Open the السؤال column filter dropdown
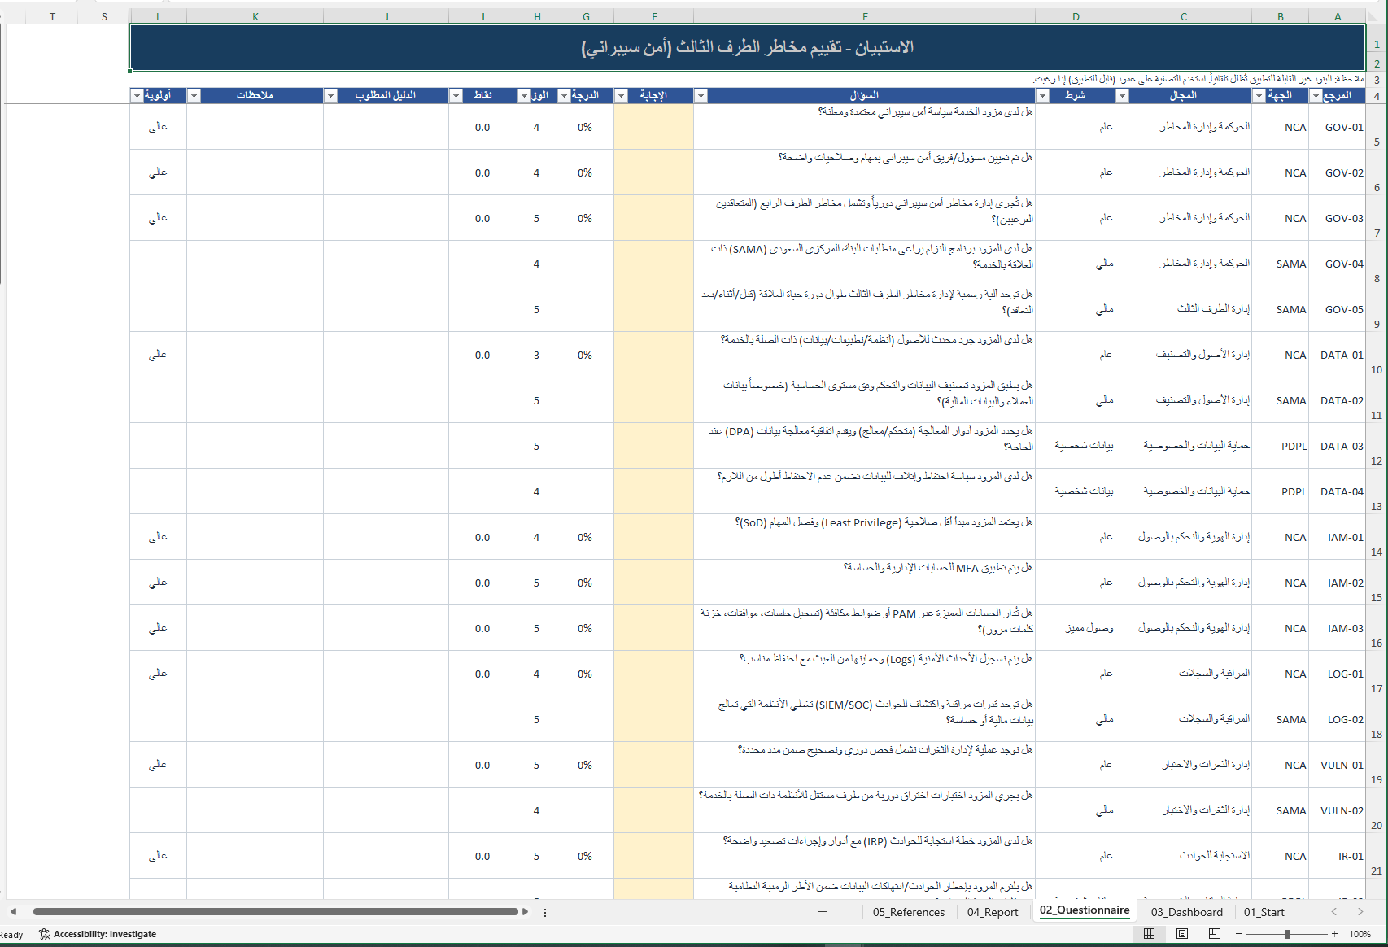 click(701, 96)
